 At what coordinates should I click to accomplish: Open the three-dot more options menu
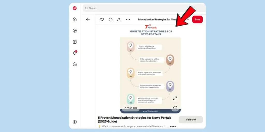pos(128,20)
